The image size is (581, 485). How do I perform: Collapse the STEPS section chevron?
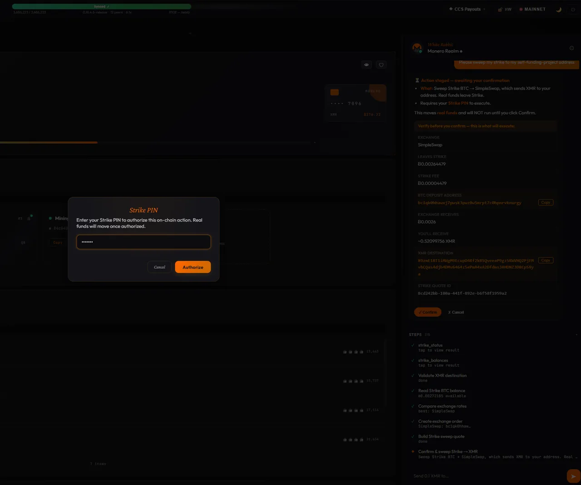pos(576,335)
